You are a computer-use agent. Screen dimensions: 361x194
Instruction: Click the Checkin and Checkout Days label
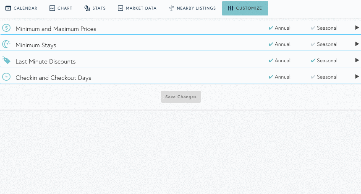pyautogui.click(x=53, y=78)
